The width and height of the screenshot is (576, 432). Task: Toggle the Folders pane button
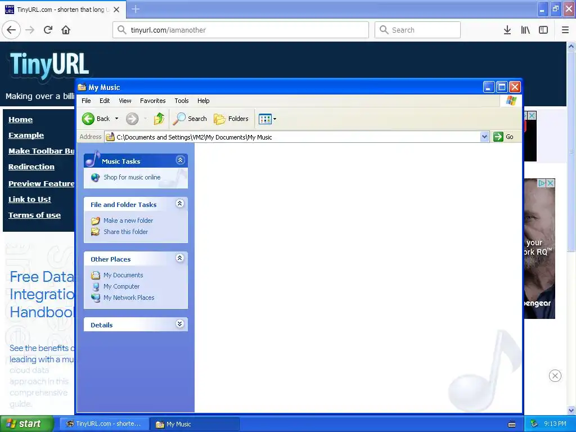point(231,119)
